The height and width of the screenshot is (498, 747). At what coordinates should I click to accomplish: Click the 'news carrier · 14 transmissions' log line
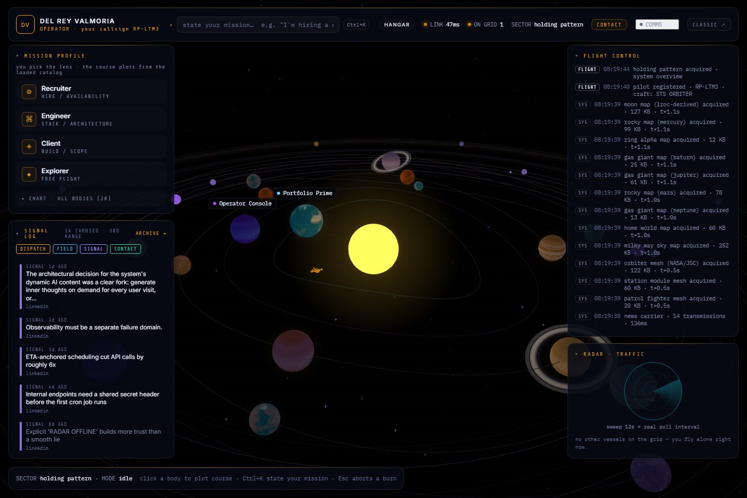653,320
